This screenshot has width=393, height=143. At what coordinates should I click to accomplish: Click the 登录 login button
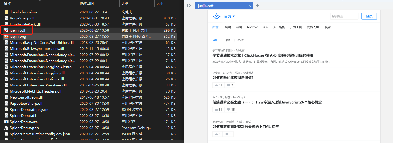(369, 16)
